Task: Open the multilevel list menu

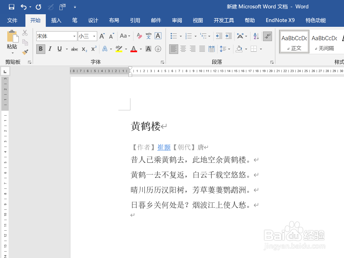Action: coord(205,36)
